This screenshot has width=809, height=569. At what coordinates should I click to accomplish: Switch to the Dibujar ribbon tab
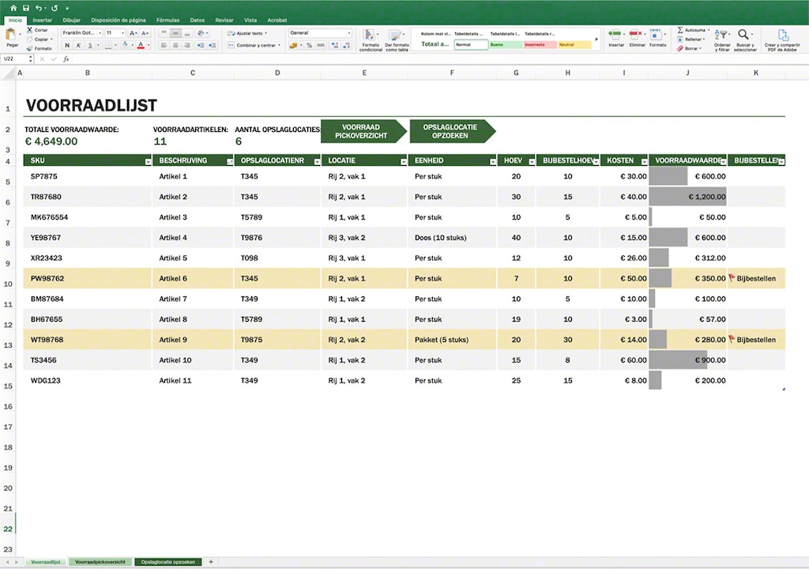tap(71, 20)
